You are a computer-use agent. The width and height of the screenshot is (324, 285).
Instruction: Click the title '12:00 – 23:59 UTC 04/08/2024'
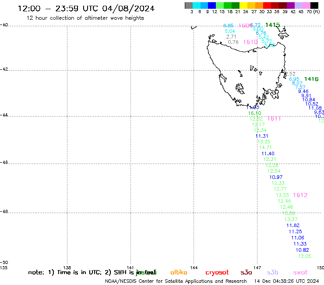tap(86, 9)
